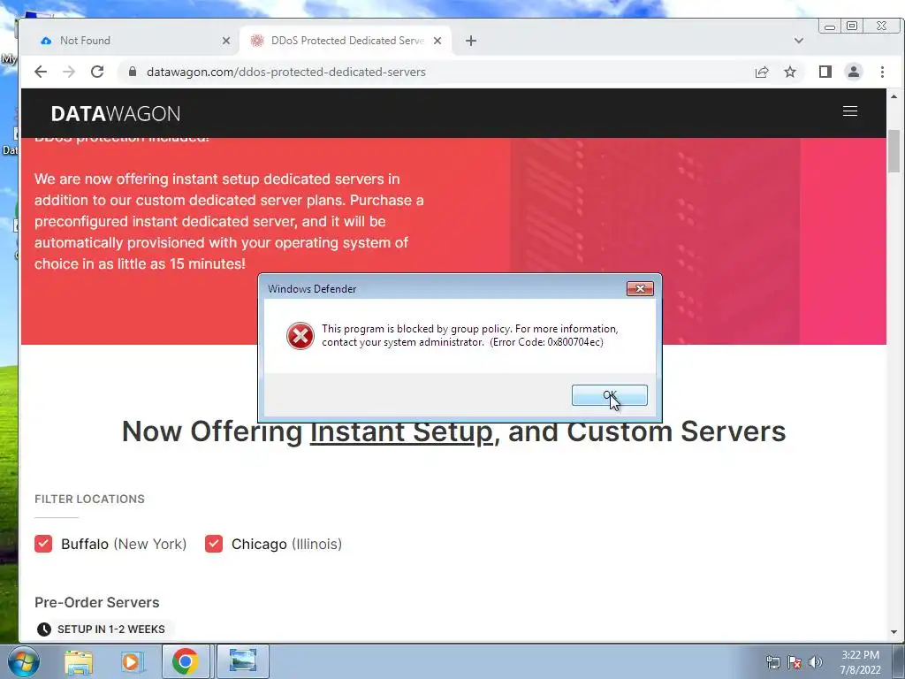Click Chrome's restore window button
The width and height of the screenshot is (905, 679).
click(852, 27)
